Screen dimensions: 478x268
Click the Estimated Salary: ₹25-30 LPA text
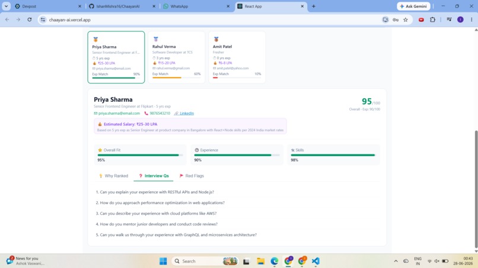point(130,124)
